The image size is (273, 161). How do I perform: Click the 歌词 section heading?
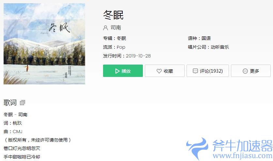pos(10,103)
